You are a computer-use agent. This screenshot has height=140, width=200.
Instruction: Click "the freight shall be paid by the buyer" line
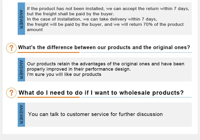click(x=70, y=14)
